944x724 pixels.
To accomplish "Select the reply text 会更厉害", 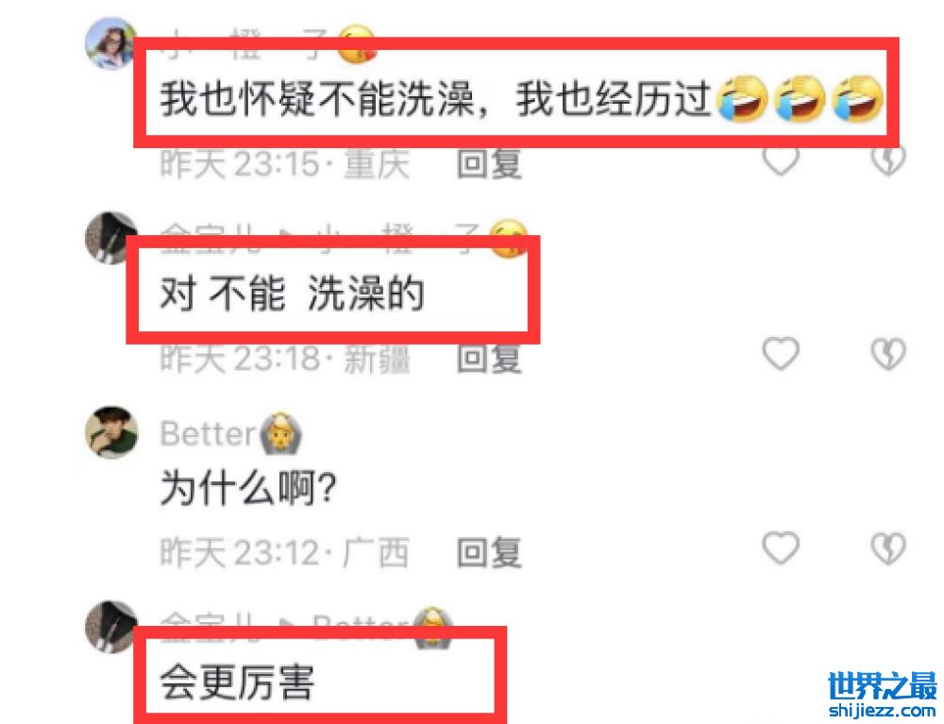I will (237, 682).
